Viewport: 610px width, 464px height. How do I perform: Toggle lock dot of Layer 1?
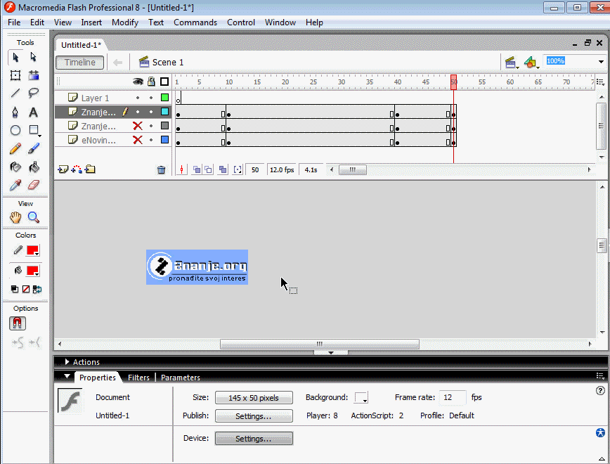[151, 98]
